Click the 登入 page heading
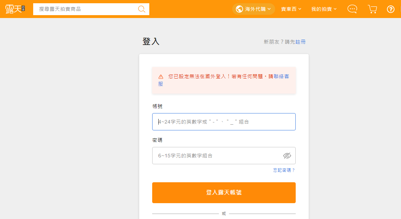This screenshot has width=401, height=219. coord(151,41)
